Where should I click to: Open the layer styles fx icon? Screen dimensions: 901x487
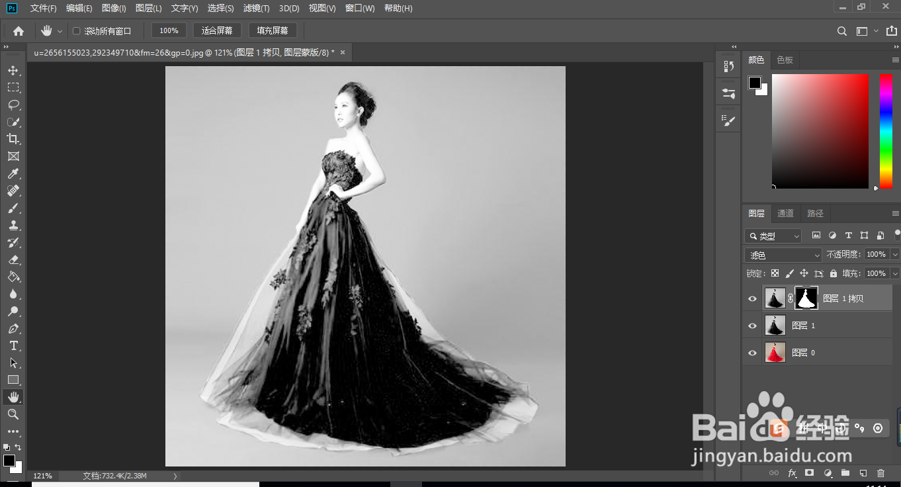(x=792, y=473)
